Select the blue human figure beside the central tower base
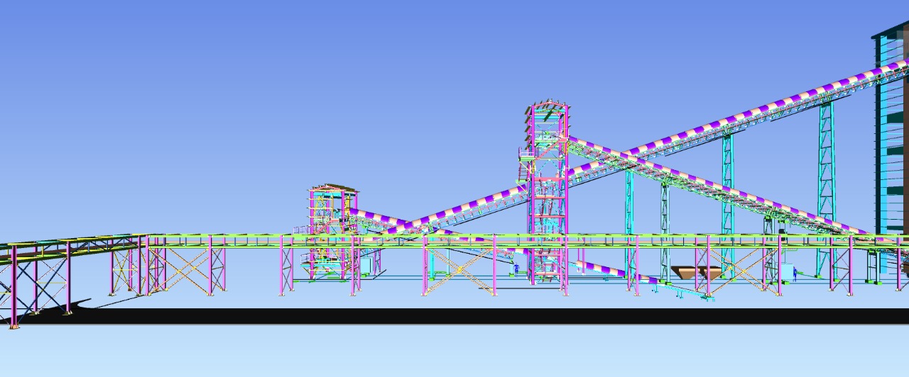 516,269
